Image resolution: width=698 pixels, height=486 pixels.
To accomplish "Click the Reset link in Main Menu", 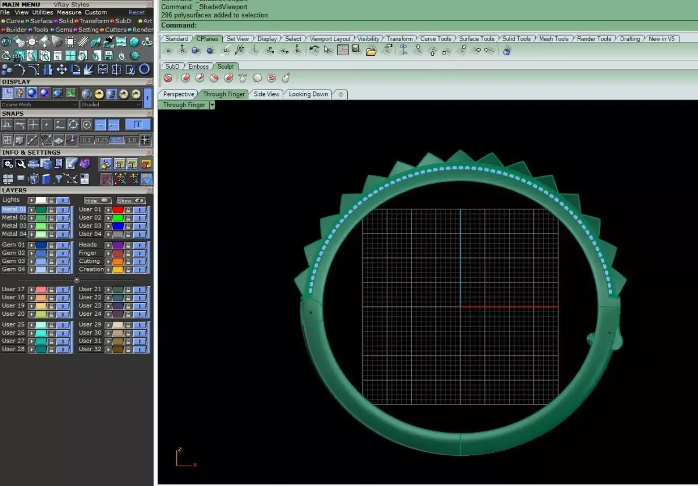I will [137, 12].
